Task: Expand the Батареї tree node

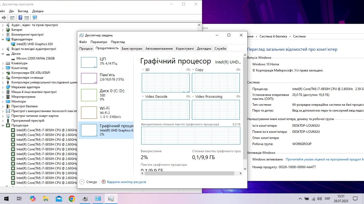Action: 3,30
